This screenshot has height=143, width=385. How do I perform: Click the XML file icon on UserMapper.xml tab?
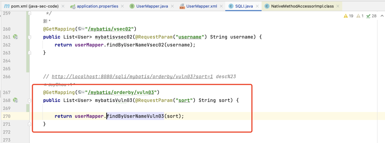tap(182, 6)
